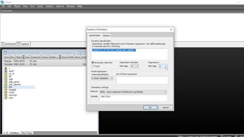
Task: Switch to the Capture tab
Action: tap(23, 44)
